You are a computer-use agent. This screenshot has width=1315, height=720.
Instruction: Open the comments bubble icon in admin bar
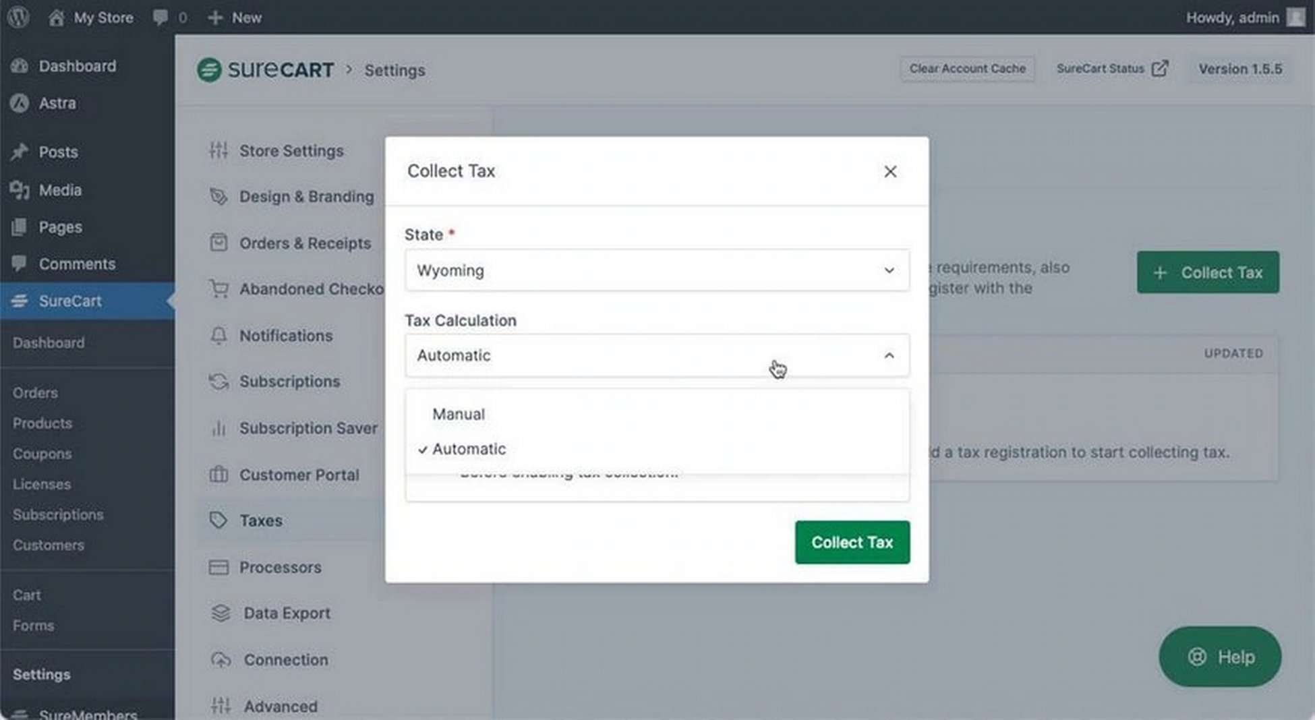point(160,18)
